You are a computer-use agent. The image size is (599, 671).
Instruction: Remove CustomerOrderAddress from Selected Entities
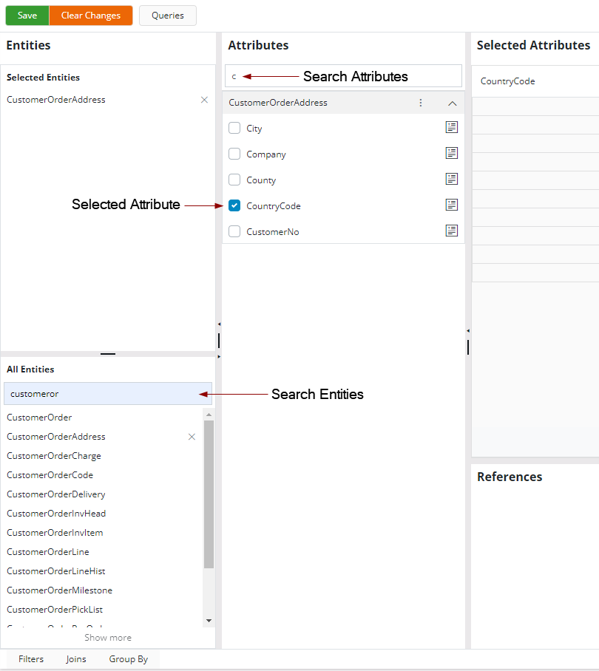(205, 100)
